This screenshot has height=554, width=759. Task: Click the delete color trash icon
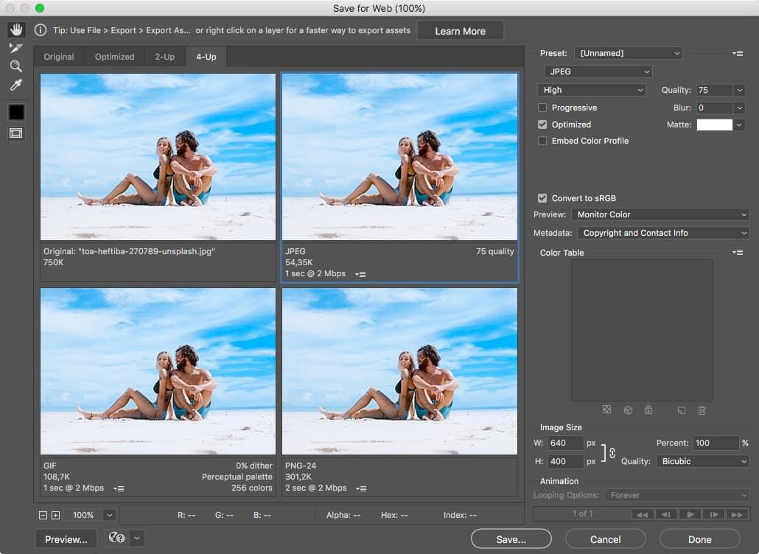(702, 410)
